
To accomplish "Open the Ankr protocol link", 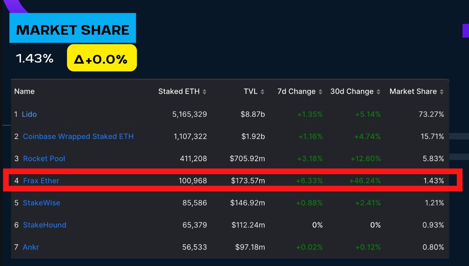I will click(x=31, y=247).
